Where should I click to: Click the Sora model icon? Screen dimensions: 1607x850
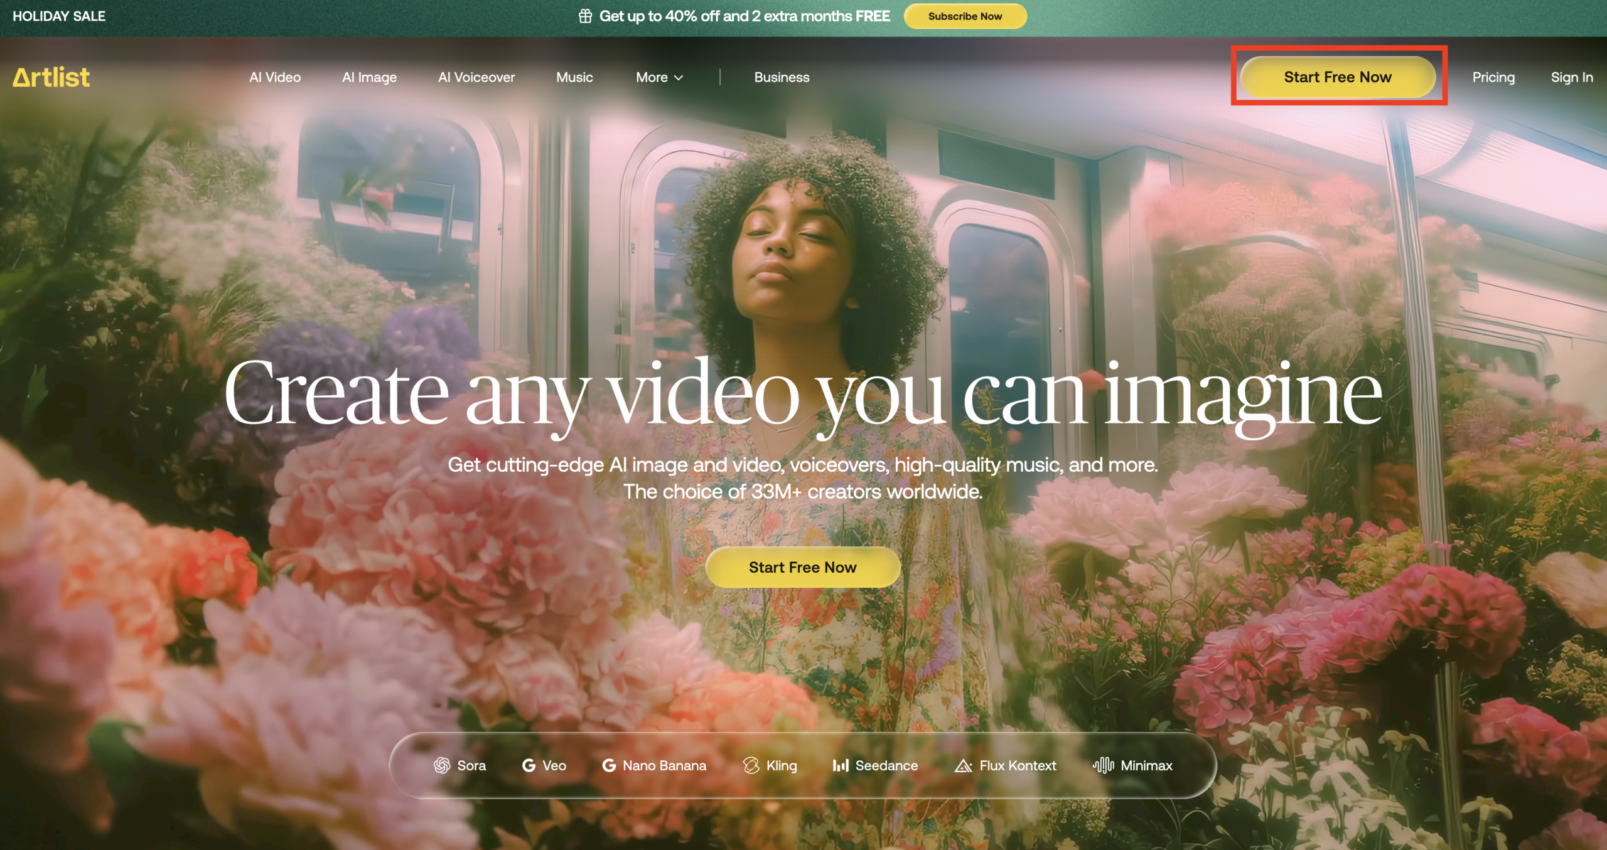(x=442, y=765)
